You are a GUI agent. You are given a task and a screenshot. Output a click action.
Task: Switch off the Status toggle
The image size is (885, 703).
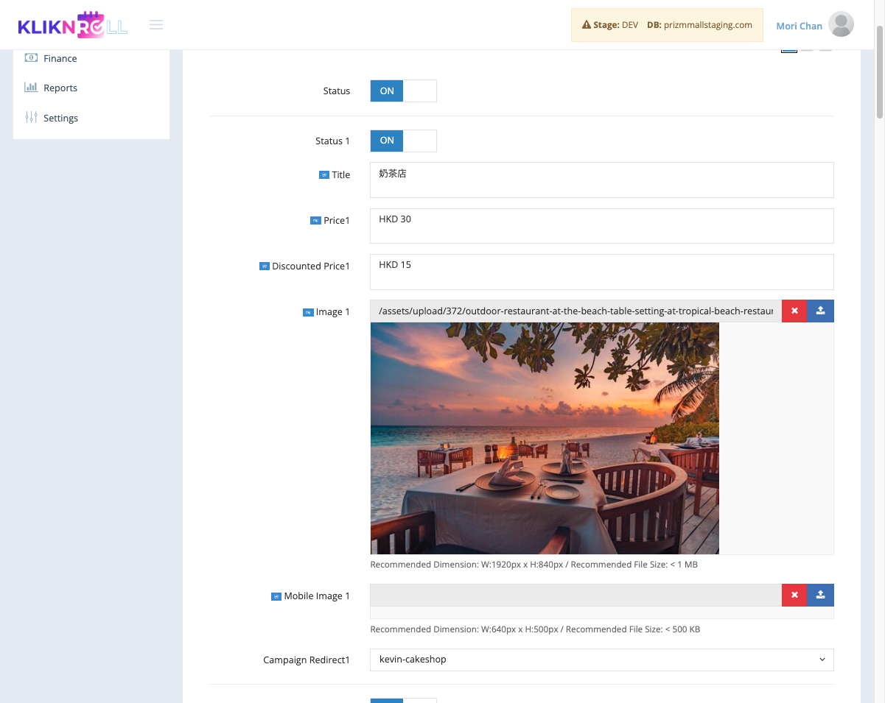403,91
